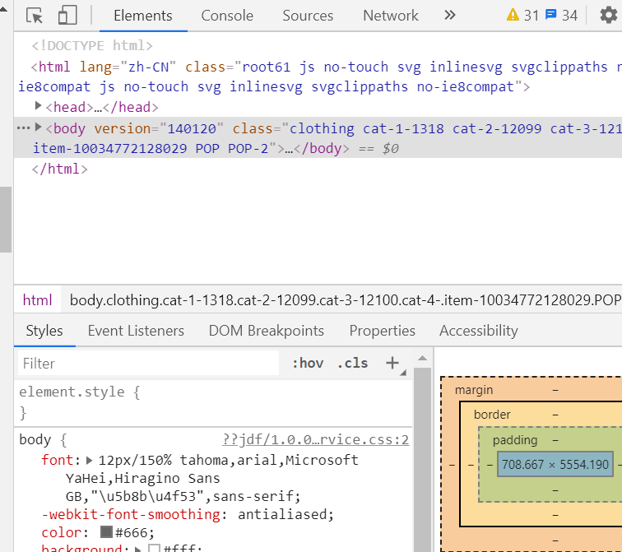Image resolution: width=622 pixels, height=552 pixels.
Task: Open color picker for #666 swatch
Action: coord(106,531)
